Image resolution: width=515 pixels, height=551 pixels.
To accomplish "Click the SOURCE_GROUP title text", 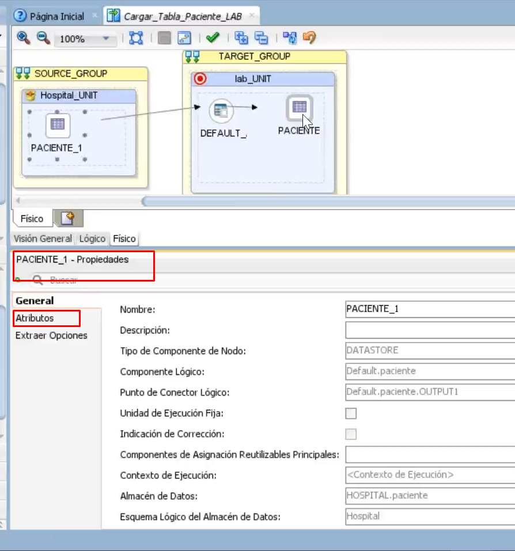I will (71, 74).
